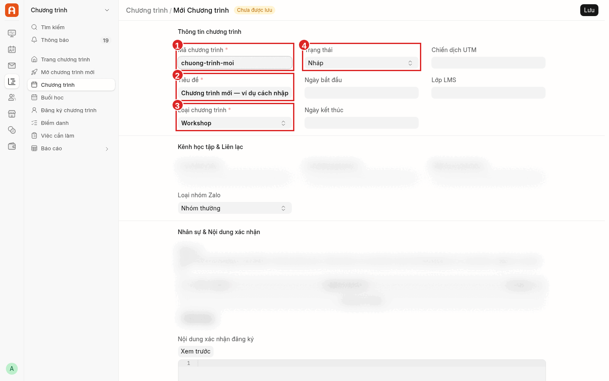This screenshot has height=381, width=609.
Task: Open the green user avatar A
Action: click(12, 369)
